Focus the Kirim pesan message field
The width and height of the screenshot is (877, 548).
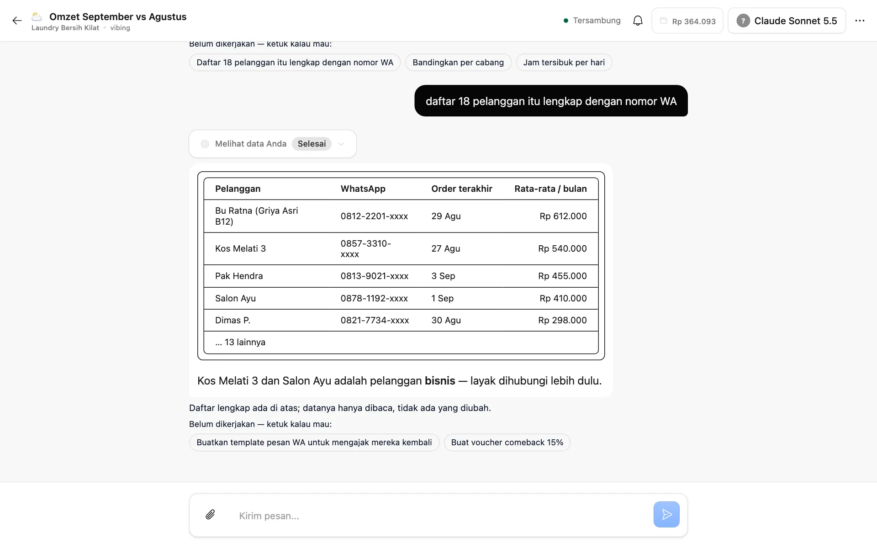pyautogui.click(x=438, y=516)
